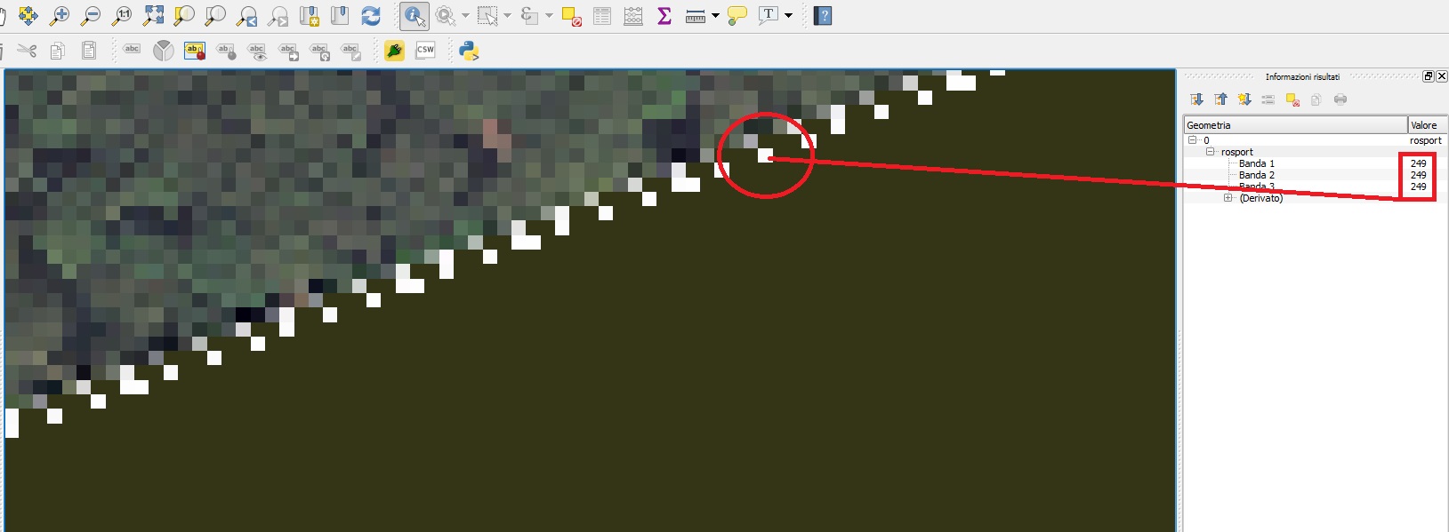Activate the Show/Hide Labels eye tool
The height and width of the screenshot is (532, 1449).
click(257, 51)
